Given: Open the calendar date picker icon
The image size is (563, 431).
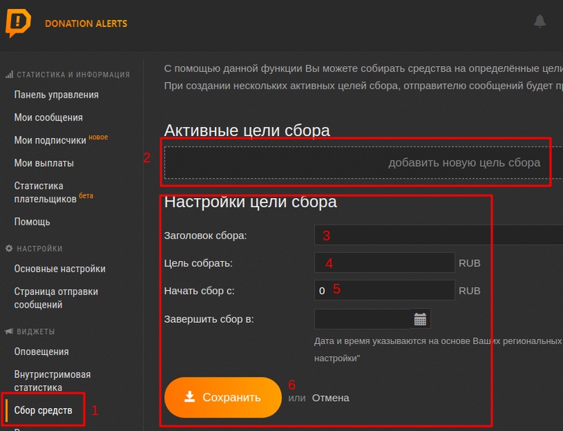Looking at the screenshot, I should point(420,319).
